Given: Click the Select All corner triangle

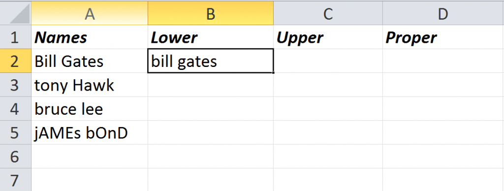Looking at the screenshot, I should 20,15.
